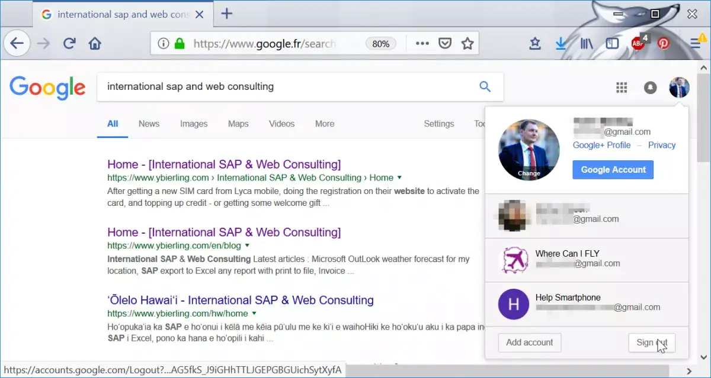Open Google notifications bell
Image resolution: width=711 pixels, height=378 pixels.
(x=651, y=88)
